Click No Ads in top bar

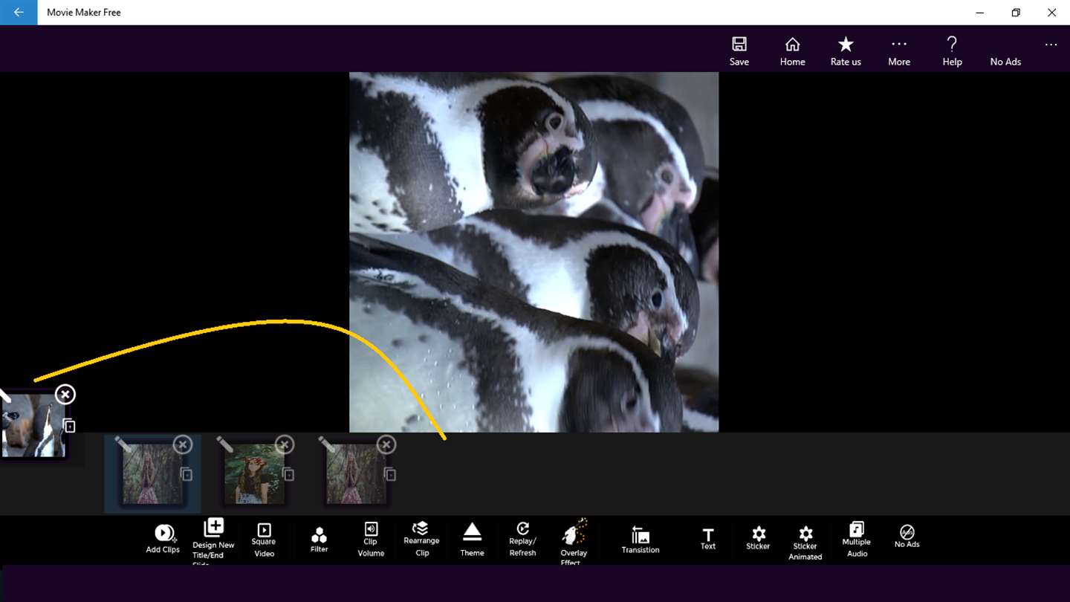coord(1005,61)
